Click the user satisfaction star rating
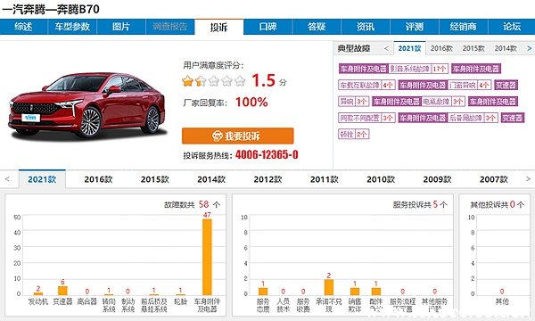 point(214,81)
